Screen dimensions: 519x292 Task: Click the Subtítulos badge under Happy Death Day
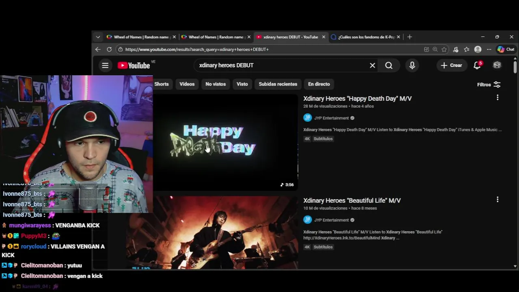pos(323,139)
